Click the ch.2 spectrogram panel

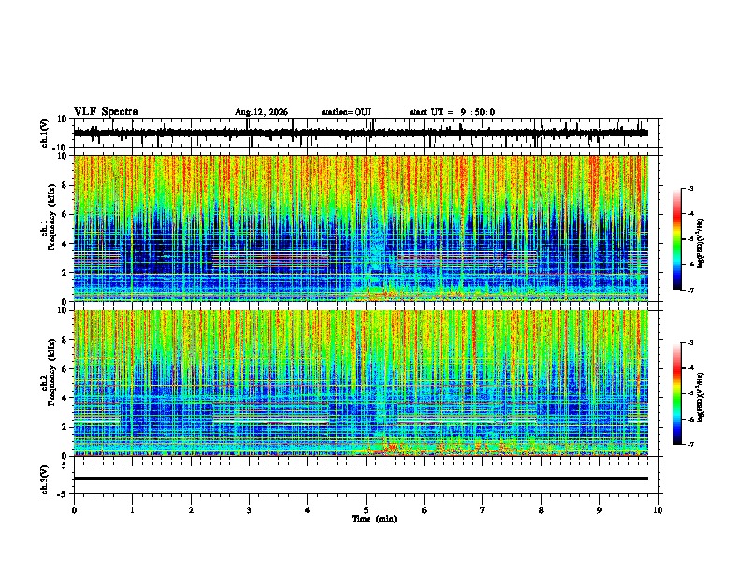(x=361, y=383)
